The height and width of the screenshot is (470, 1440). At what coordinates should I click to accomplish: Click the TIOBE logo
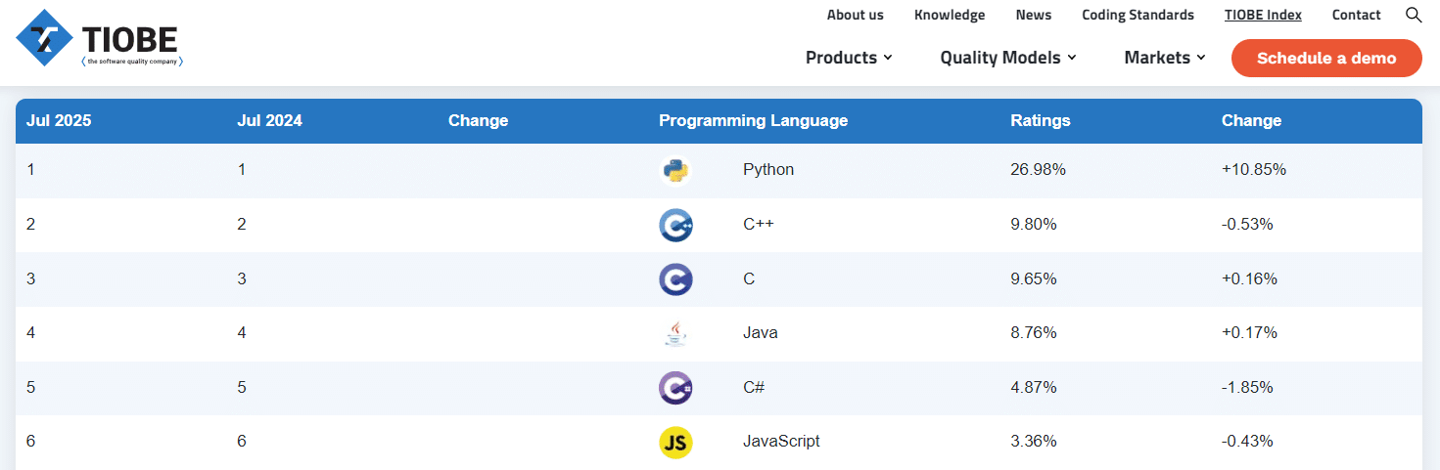[x=99, y=38]
